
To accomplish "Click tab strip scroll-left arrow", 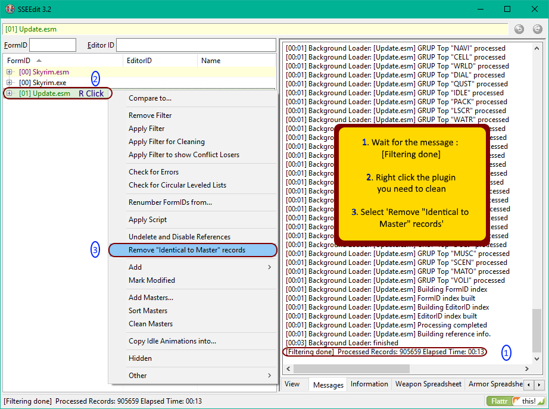I will 528,385.
